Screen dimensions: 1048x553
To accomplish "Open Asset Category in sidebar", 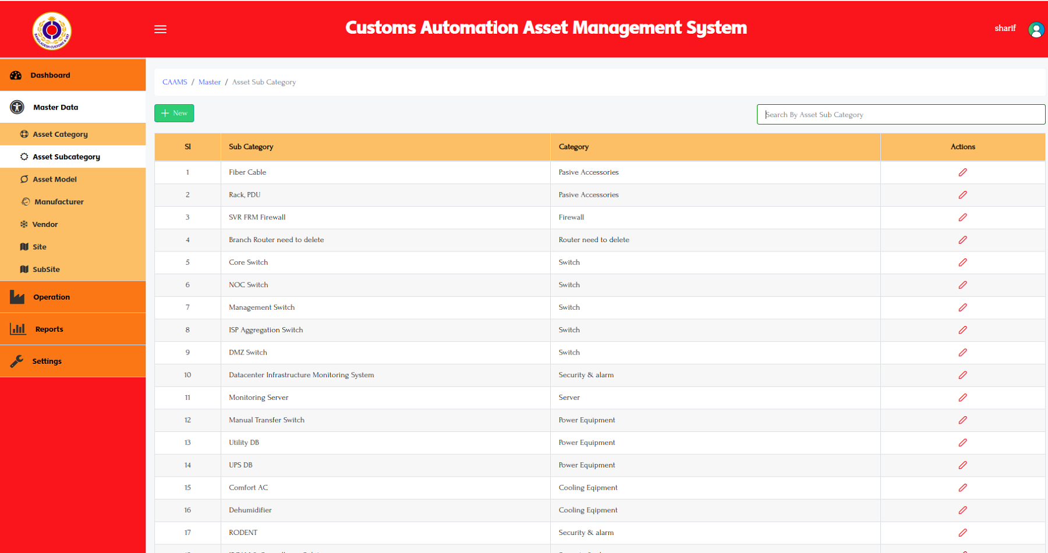I will coord(60,134).
